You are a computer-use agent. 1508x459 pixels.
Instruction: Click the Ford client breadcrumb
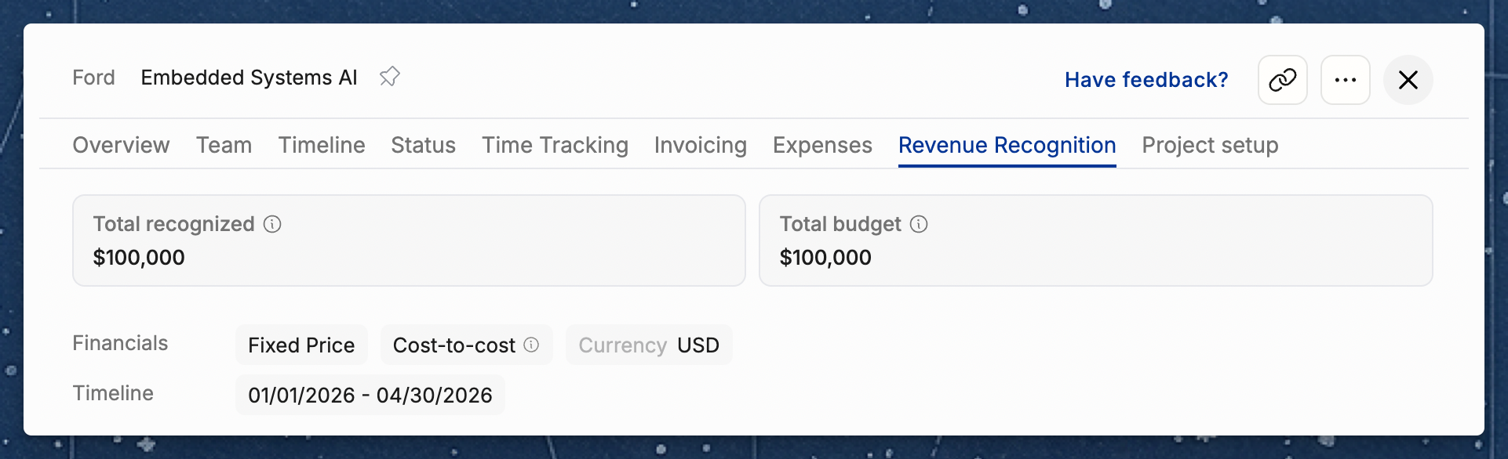(93, 78)
